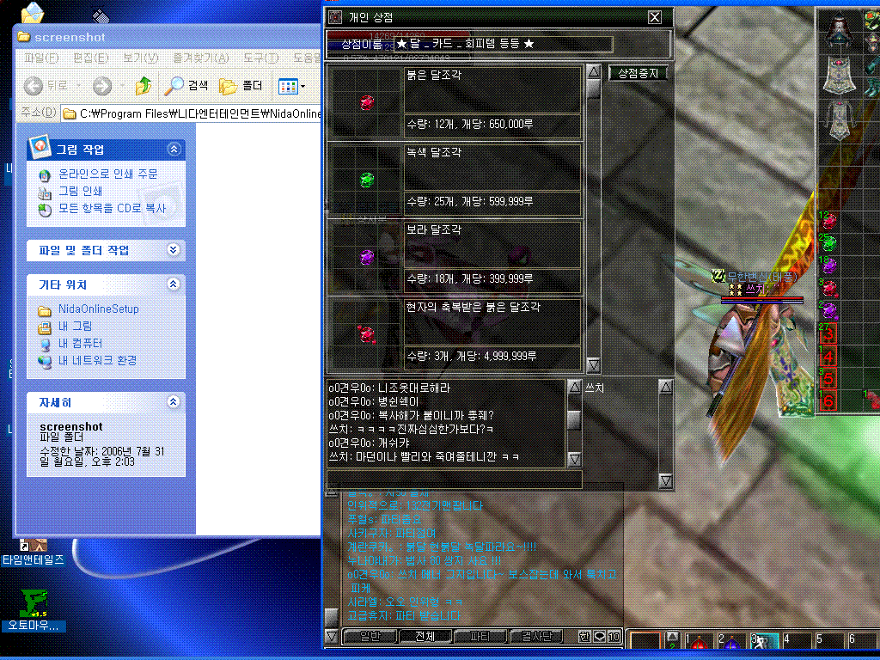Toggle the Folders (폴더) pane button

(241, 85)
